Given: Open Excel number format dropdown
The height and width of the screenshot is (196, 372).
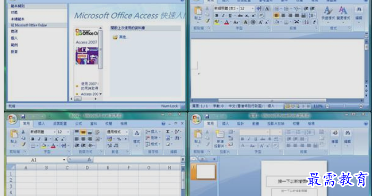Looking at the screenshot, I should [127, 132].
